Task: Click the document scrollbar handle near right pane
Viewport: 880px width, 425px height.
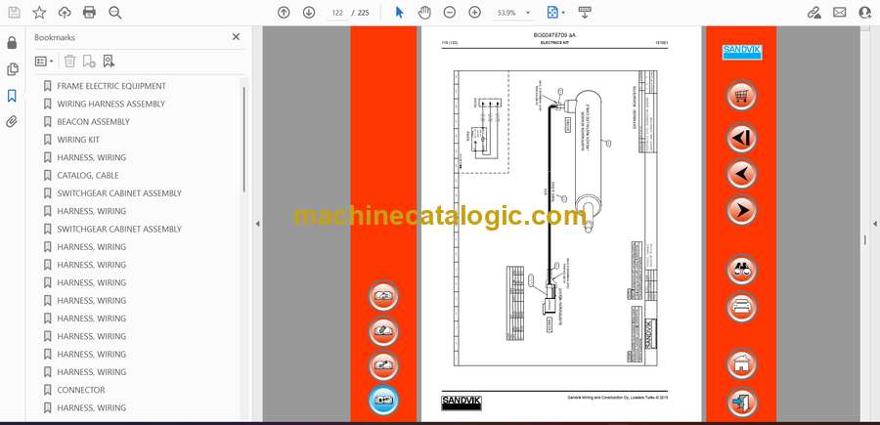Action: 864,240
